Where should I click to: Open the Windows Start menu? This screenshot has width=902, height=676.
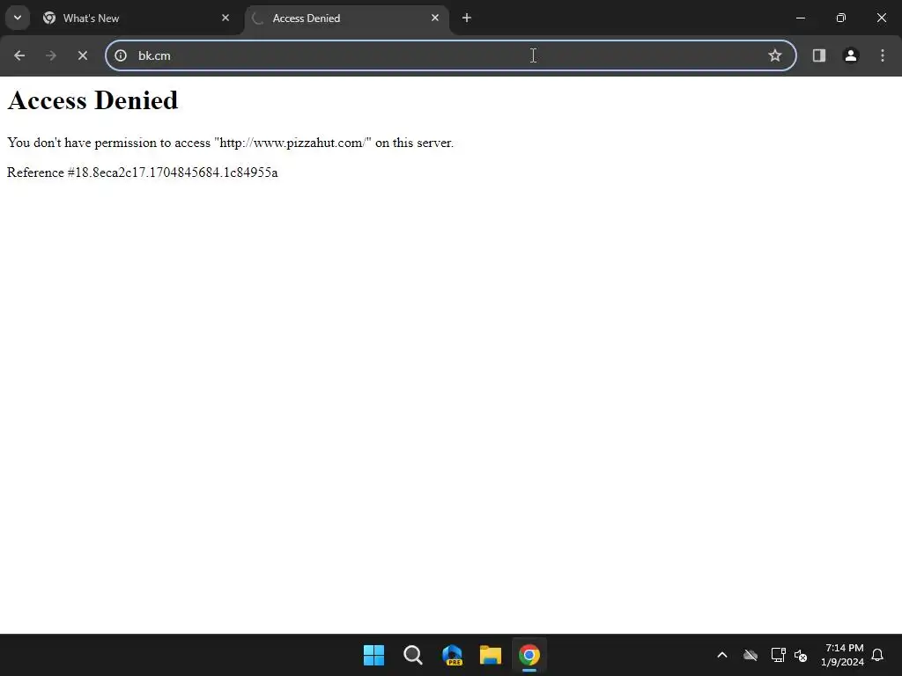pyautogui.click(x=373, y=655)
